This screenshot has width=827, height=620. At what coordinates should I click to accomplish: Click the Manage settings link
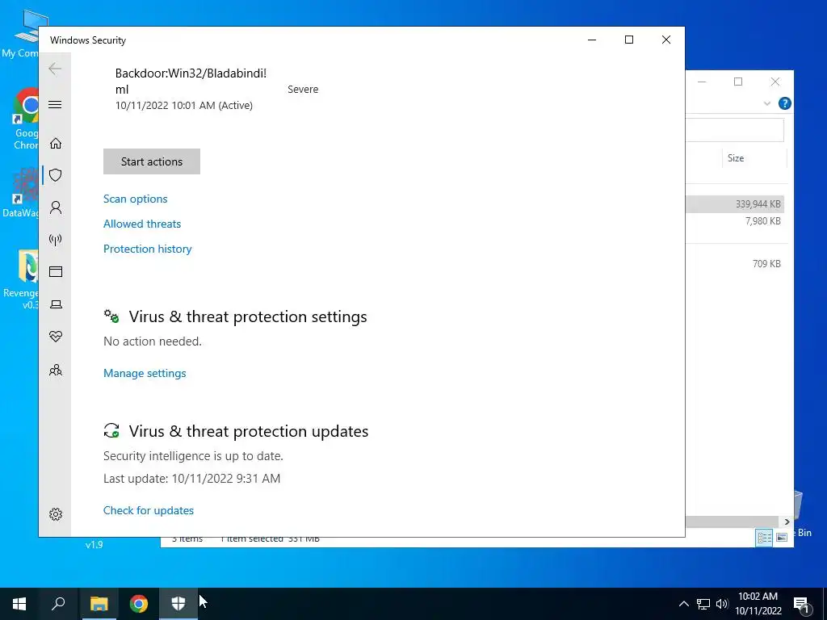[x=145, y=373]
